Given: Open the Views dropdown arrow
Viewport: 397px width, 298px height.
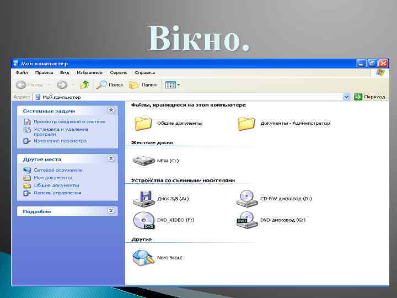Looking at the screenshot, I should 179,85.
